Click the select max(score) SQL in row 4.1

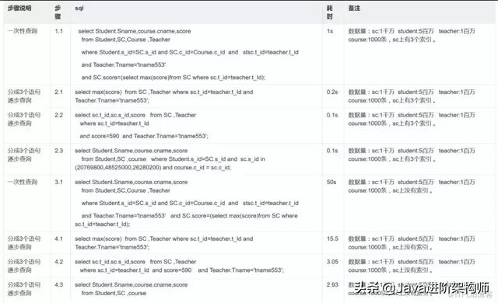[x=164, y=242]
